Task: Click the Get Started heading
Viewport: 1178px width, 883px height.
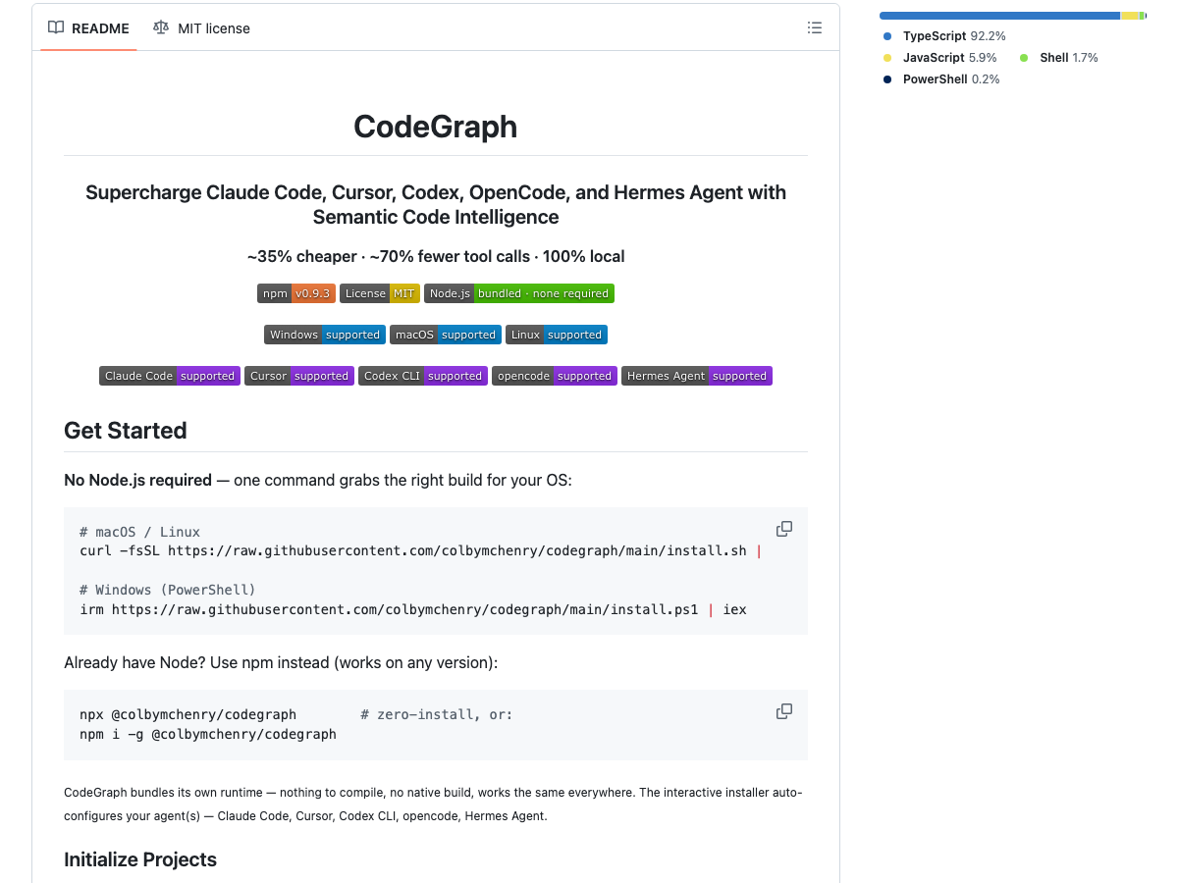Action: tap(126, 431)
